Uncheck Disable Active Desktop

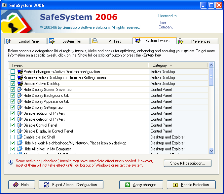13,83
